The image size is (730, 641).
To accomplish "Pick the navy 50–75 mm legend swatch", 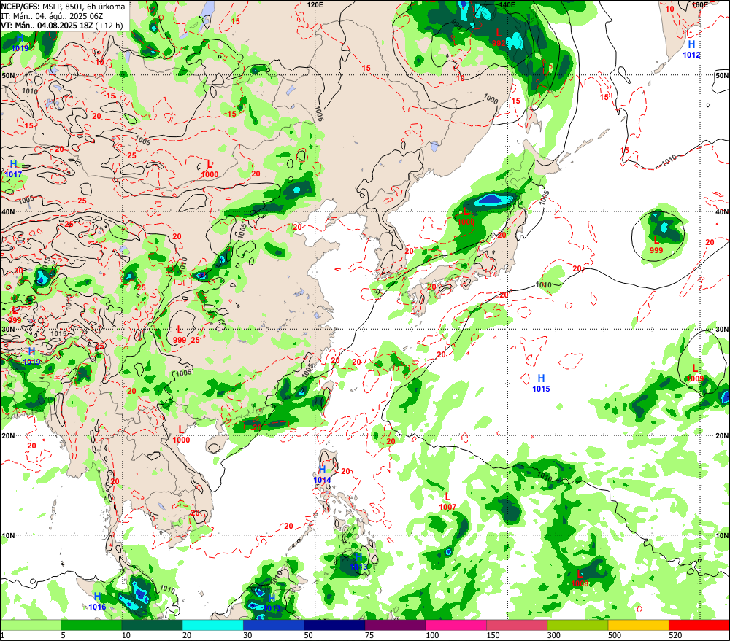I will point(335,625).
